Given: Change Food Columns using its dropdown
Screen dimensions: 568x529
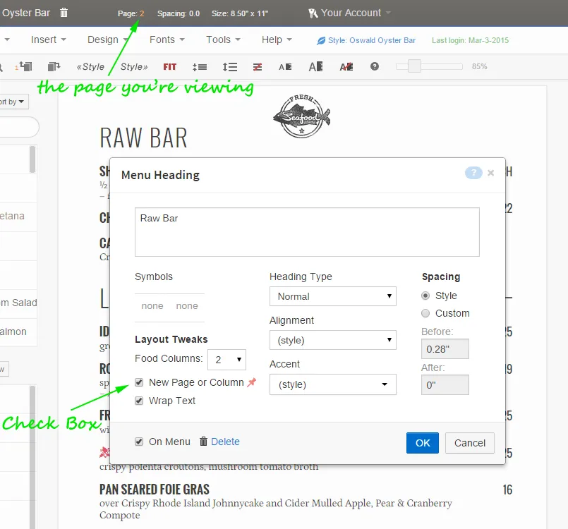Looking at the screenshot, I should click(226, 360).
